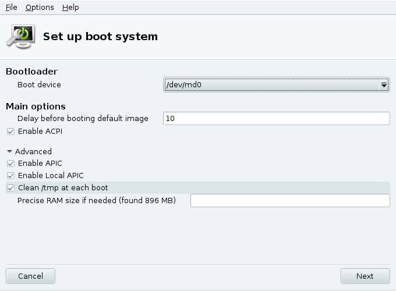This screenshot has width=396, height=291.
Task: Focus the Precise RAM size input field
Action: 290,201
